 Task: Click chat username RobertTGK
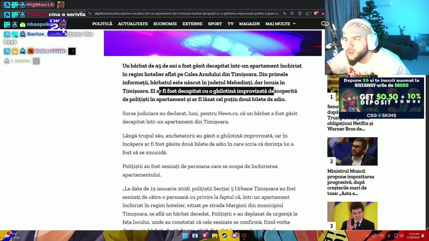[x=50, y=51]
